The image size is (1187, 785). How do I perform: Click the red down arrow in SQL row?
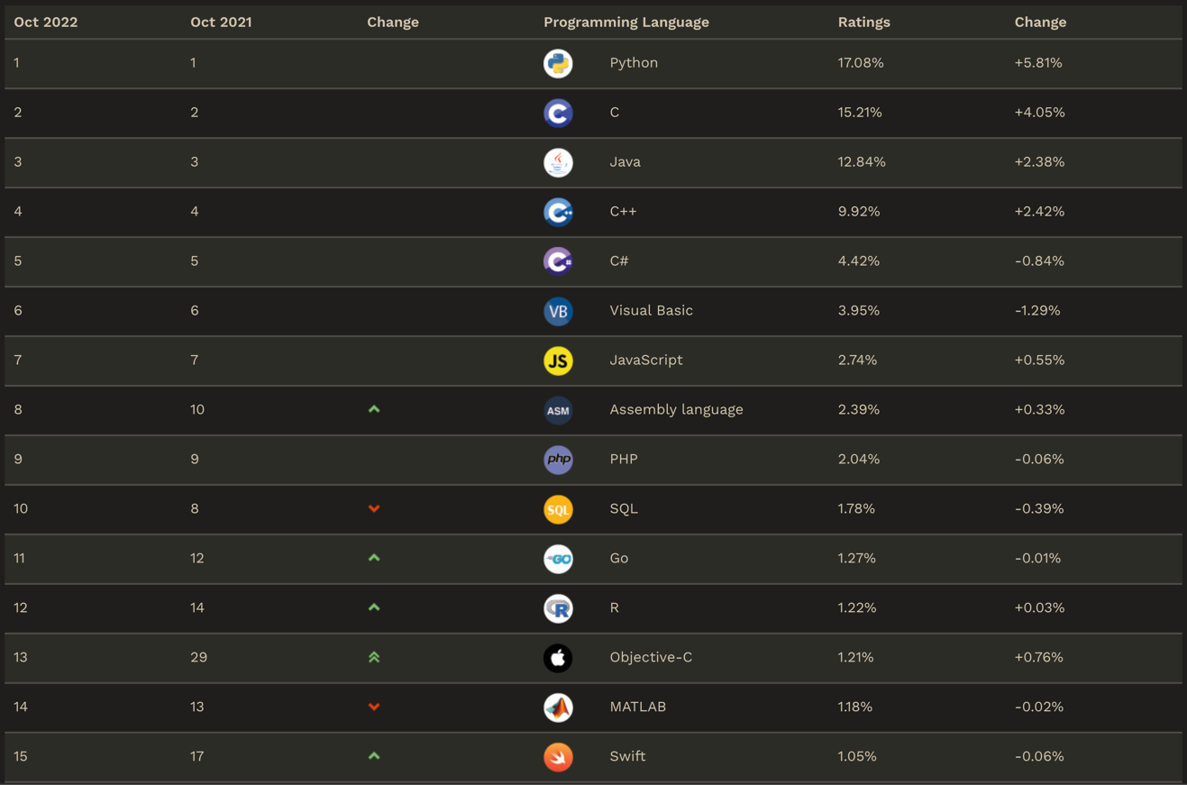pyautogui.click(x=374, y=509)
